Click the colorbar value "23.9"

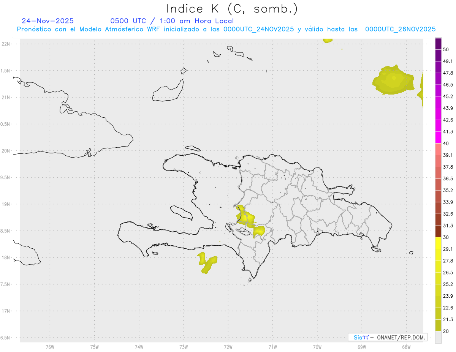448,296
